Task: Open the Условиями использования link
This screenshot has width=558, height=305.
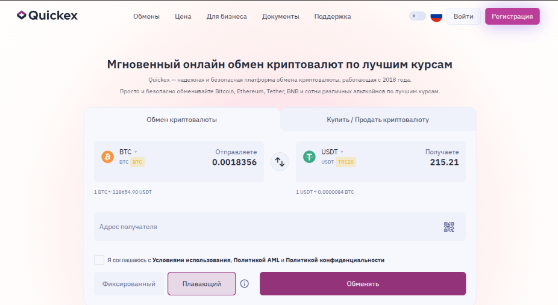Action: tap(192, 260)
